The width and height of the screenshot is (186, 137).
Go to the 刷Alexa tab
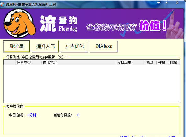104,46
